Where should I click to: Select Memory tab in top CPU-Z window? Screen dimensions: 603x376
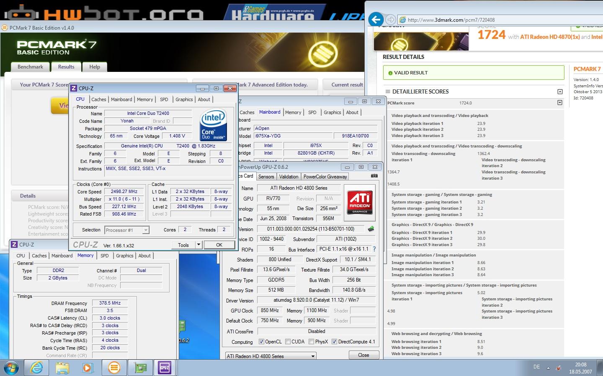[x=145, y=99]
